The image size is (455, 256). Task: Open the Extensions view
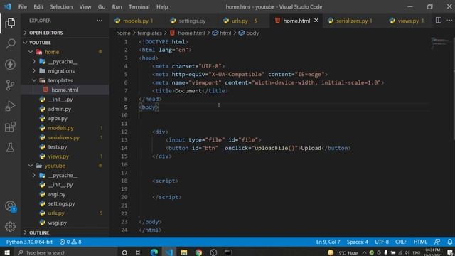coord(10,127)
